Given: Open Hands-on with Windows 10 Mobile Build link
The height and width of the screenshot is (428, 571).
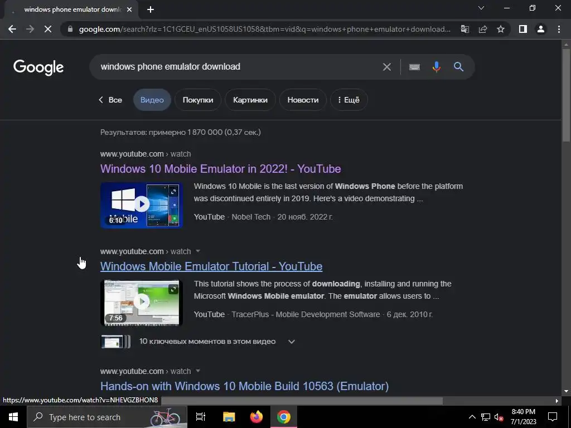Looking at the screenshot, I should (x=244, y=386).
